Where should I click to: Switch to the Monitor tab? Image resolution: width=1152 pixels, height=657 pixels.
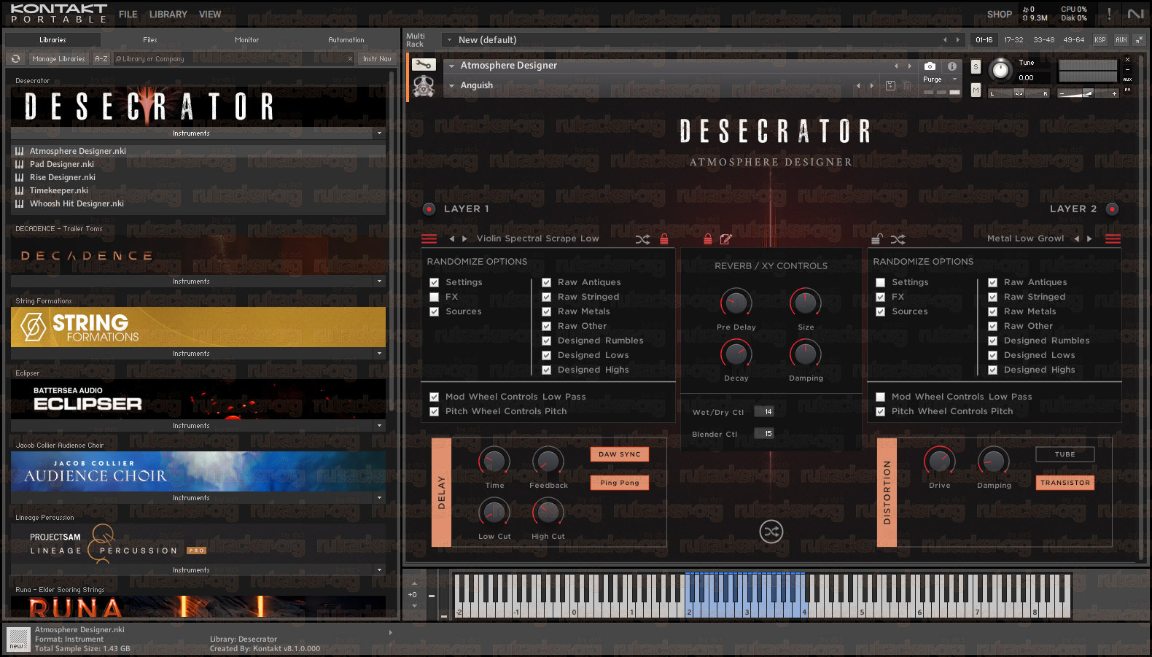pos(247,40)
